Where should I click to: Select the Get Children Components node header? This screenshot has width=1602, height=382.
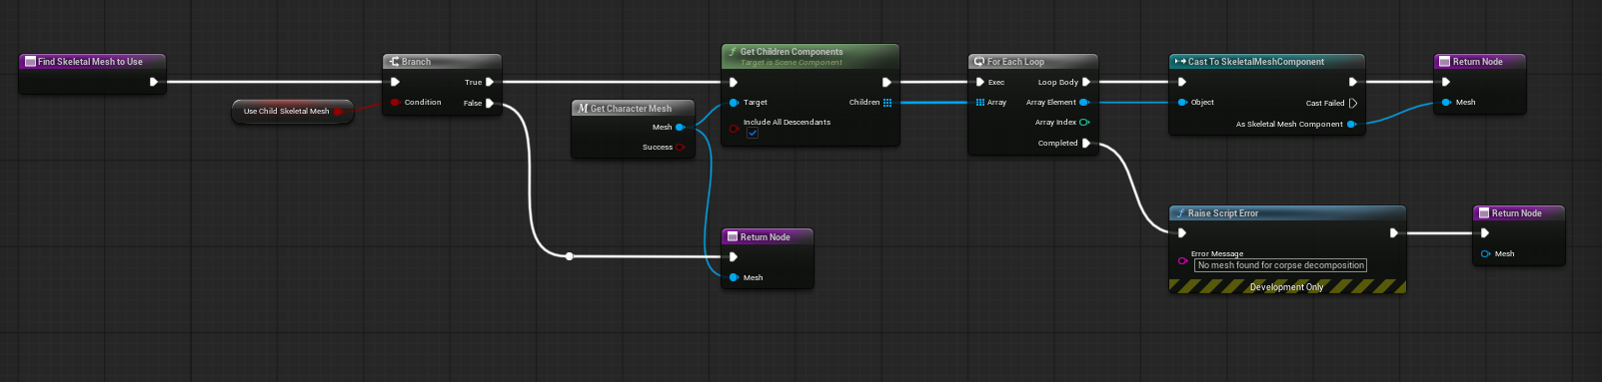810,56
